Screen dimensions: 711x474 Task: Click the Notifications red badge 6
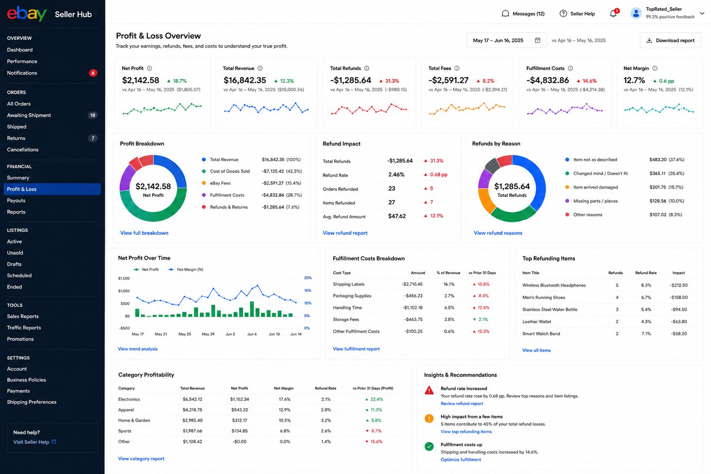[x=93, y=73]
